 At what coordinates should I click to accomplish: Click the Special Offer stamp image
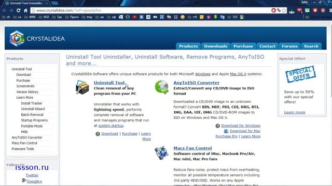(x=300, y=74)
